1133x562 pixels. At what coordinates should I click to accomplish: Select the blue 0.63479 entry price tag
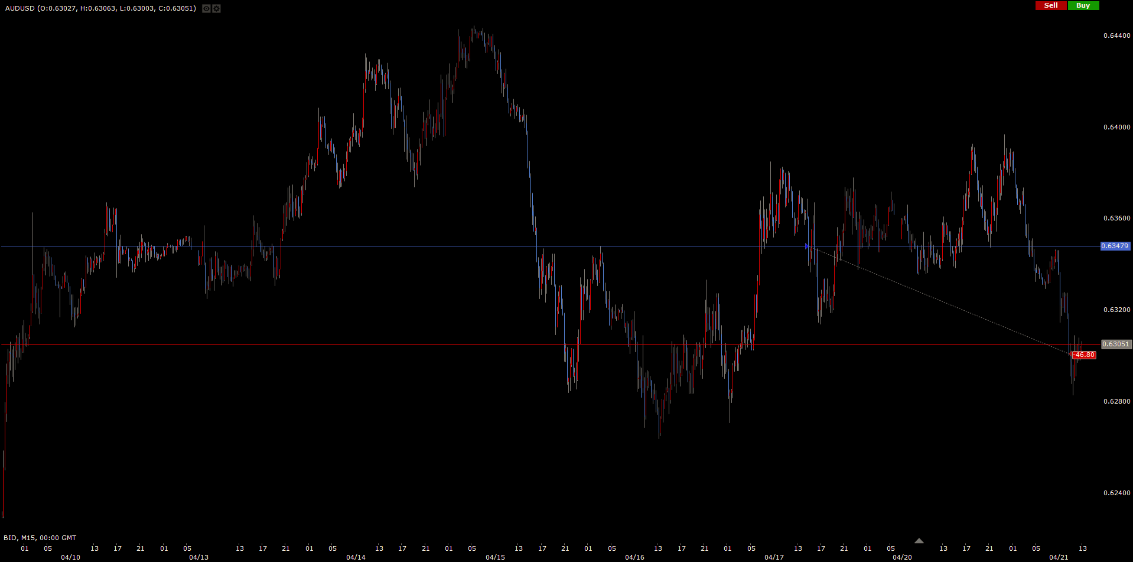coord(1115,246)
